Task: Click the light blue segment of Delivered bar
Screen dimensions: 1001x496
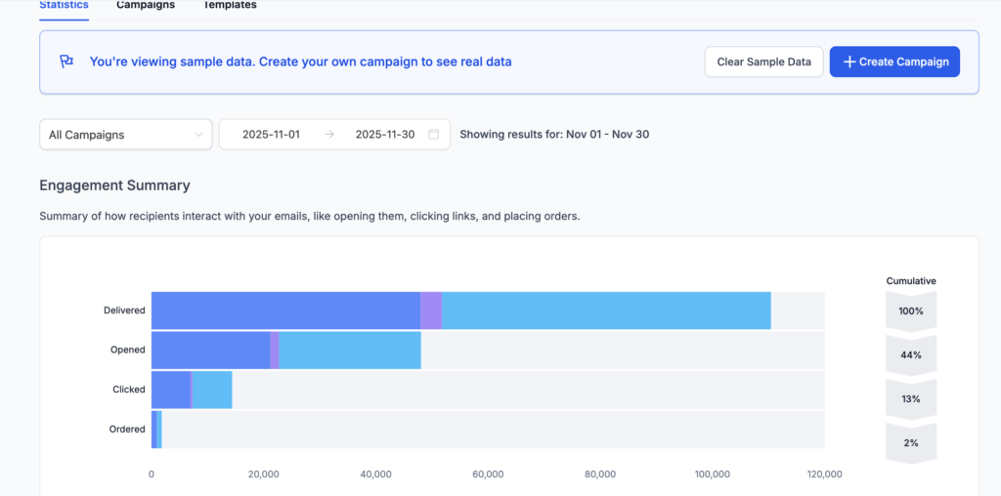Action: (606, 310)
